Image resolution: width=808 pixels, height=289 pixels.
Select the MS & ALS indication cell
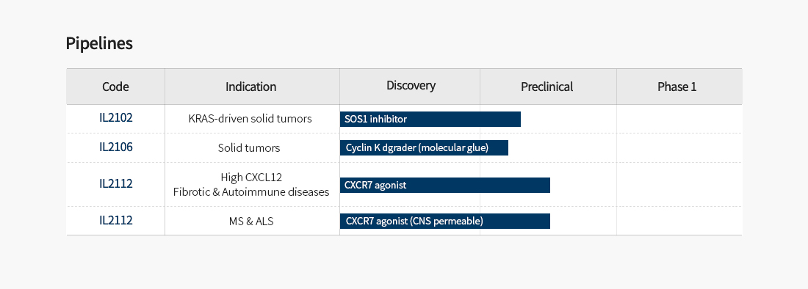pos(251,221)
